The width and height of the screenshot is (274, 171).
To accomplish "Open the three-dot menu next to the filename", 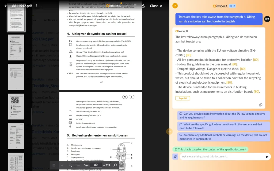I will pyautogui.click(x=37, y=6).
